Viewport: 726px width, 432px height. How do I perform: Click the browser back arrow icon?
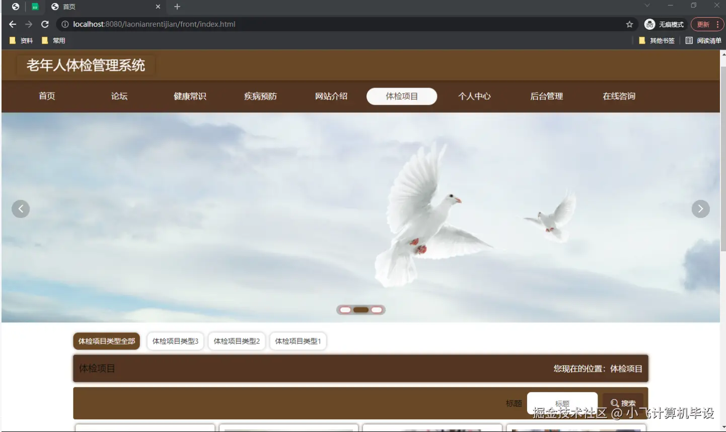pos(12,24)
